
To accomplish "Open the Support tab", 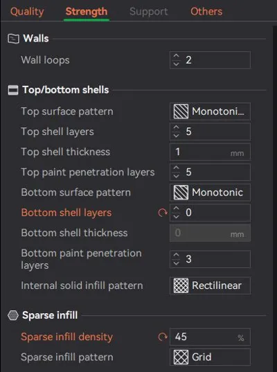I will coord(149,12).
